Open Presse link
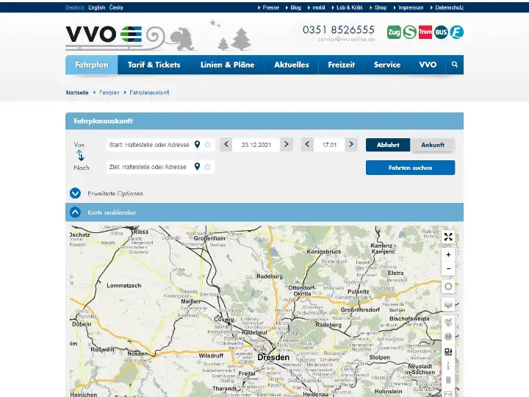529x397 pixels. click(271, 7)
